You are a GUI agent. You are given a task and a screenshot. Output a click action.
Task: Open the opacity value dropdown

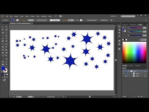click(x=74, y=20)
